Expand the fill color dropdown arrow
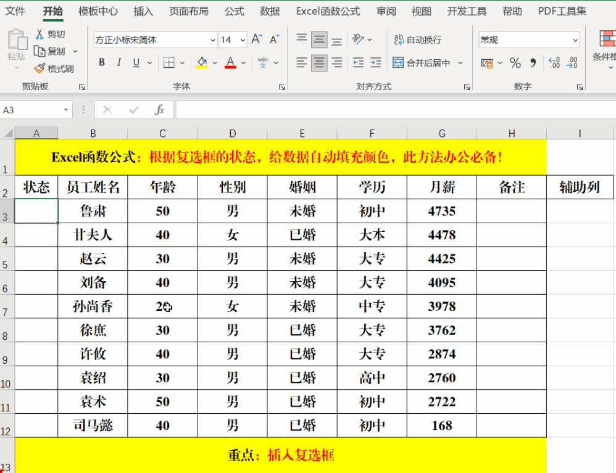Image resolution: width=616 pixels, height=473 pixels. tap(215, 62)
